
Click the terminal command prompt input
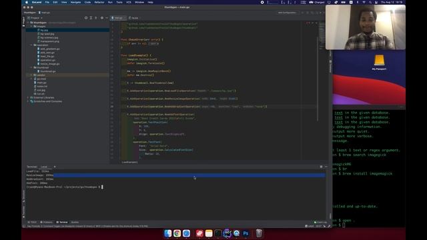point(102,187)
